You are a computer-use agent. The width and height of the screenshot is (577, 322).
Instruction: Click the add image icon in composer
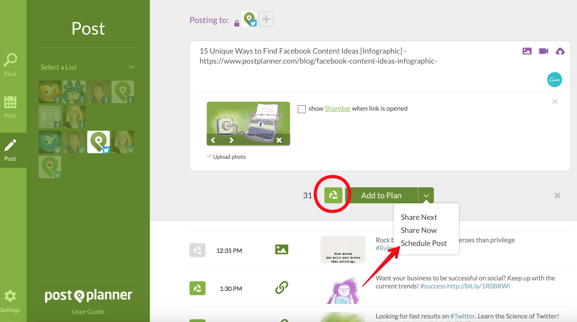click(x=527, y=51)
